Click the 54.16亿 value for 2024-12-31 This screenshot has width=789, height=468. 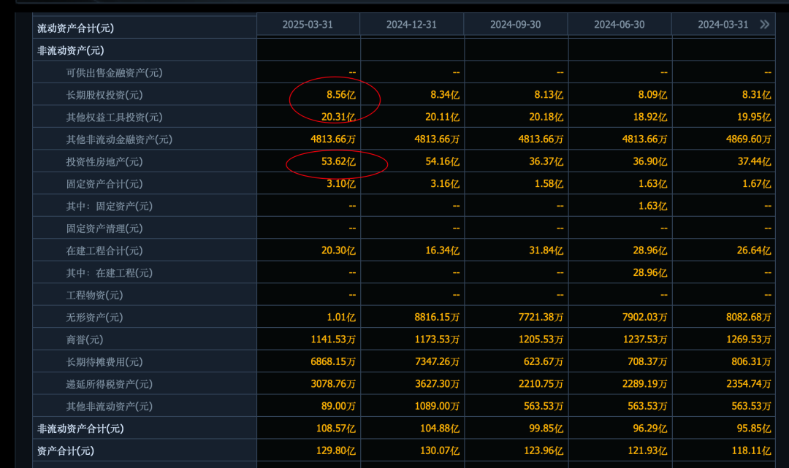click(442, 161)
